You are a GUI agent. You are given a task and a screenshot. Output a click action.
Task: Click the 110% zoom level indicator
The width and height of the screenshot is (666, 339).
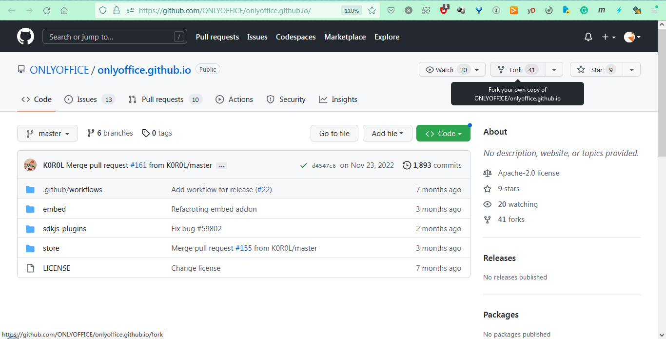(x=352, y=10)
